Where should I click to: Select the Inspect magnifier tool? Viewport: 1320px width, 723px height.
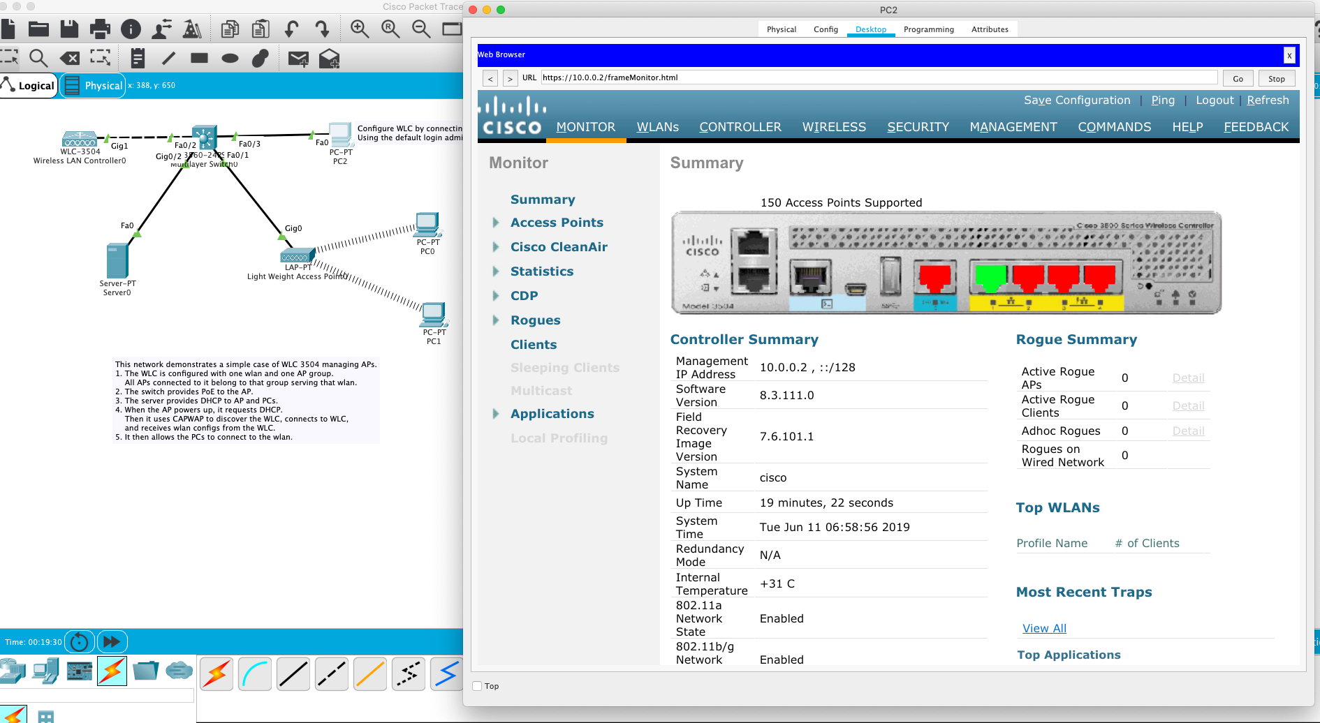point(38,59)
